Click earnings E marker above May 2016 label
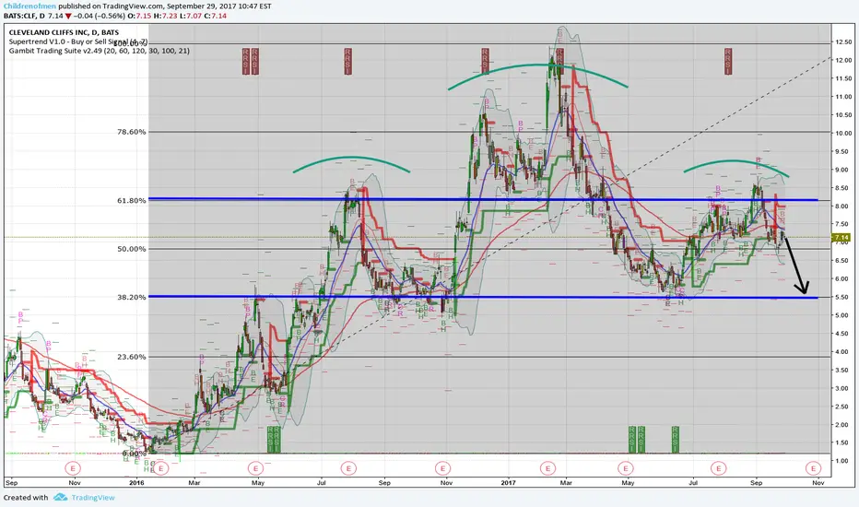 pos(255,468)
